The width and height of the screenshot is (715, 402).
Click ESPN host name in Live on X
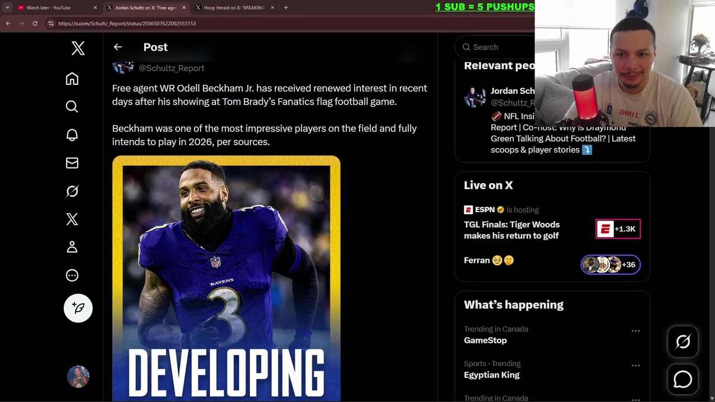(485, 210)
